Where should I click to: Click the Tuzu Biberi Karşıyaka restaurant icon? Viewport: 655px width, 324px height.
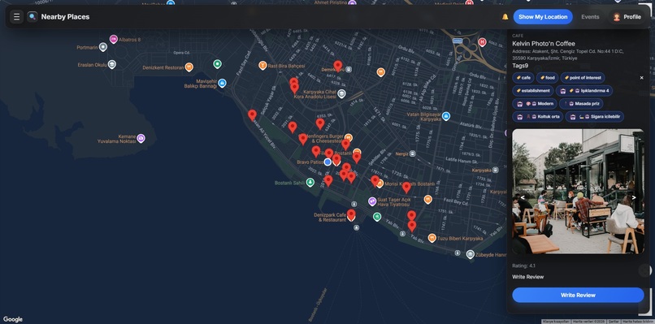click(x=432, y=238)
